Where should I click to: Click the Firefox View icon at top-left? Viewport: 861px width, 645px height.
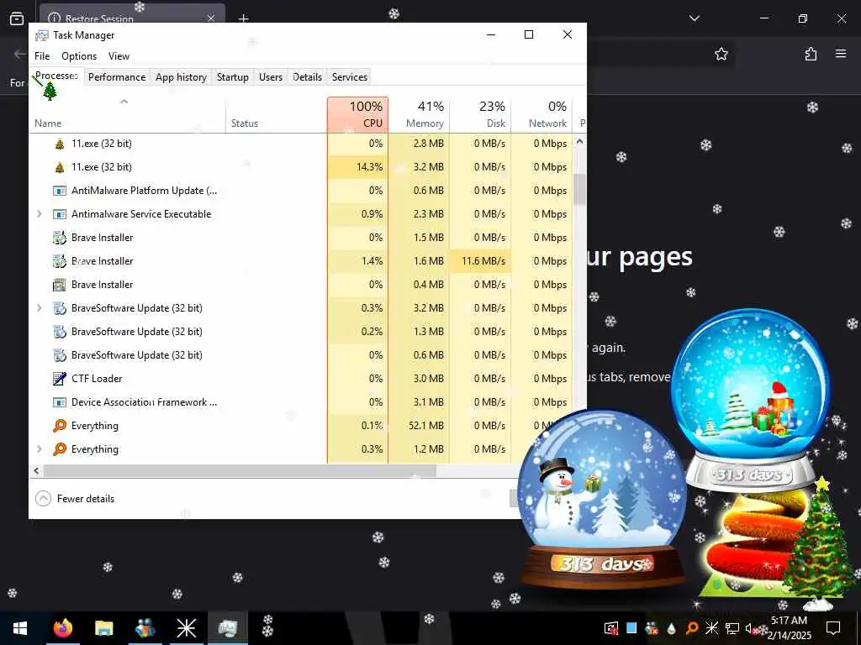17,18
